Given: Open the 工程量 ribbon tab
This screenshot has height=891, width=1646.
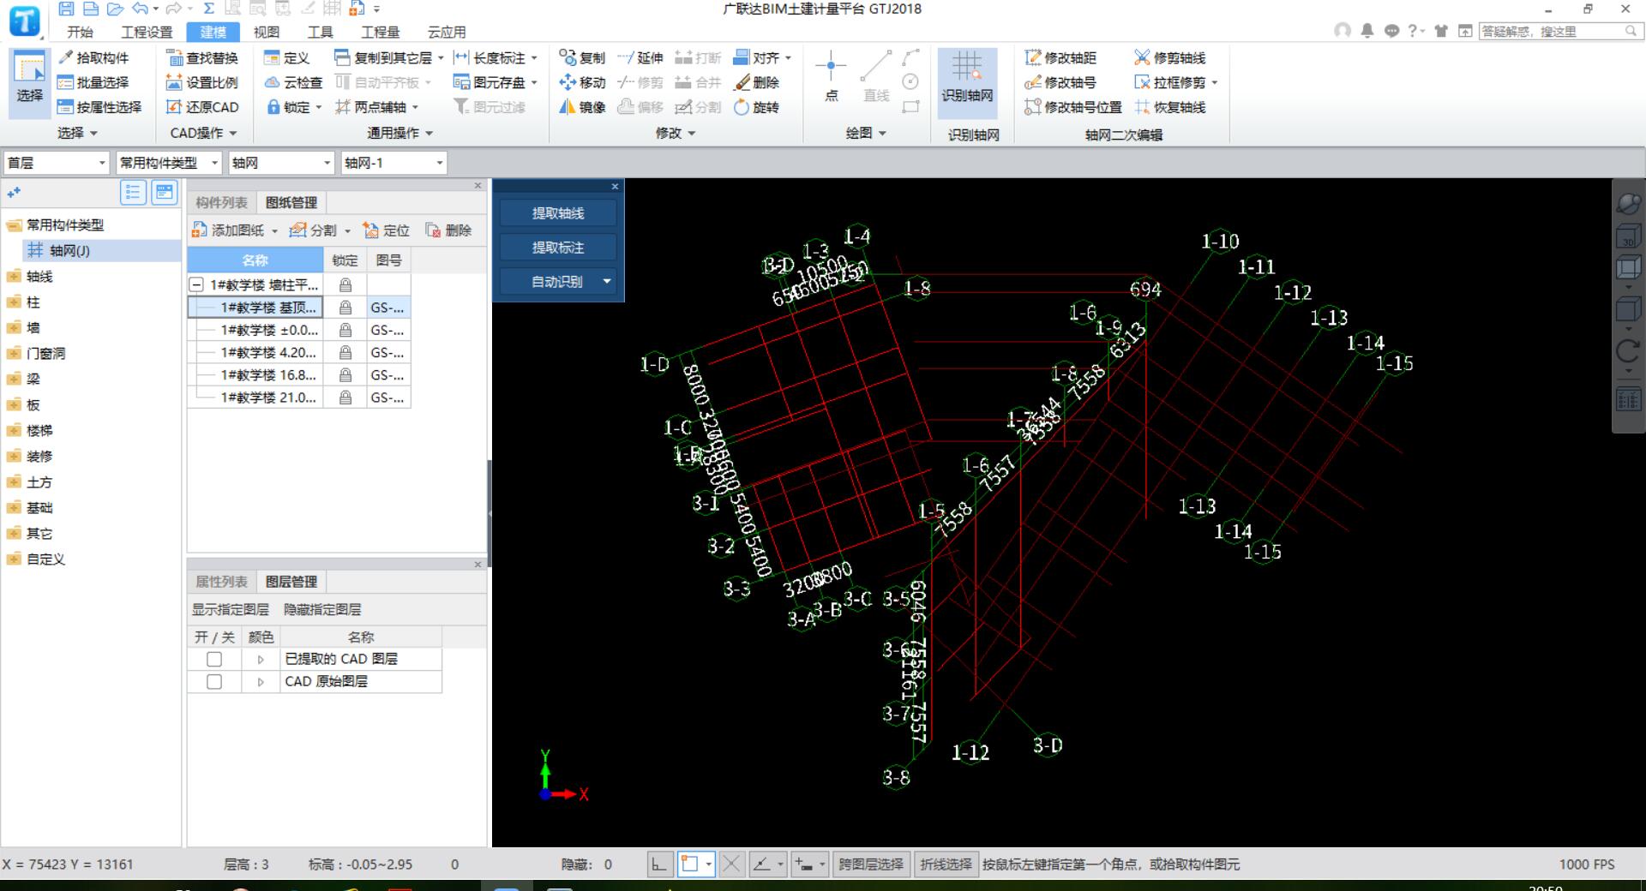Looking at the screenshot, I should 381,33.
